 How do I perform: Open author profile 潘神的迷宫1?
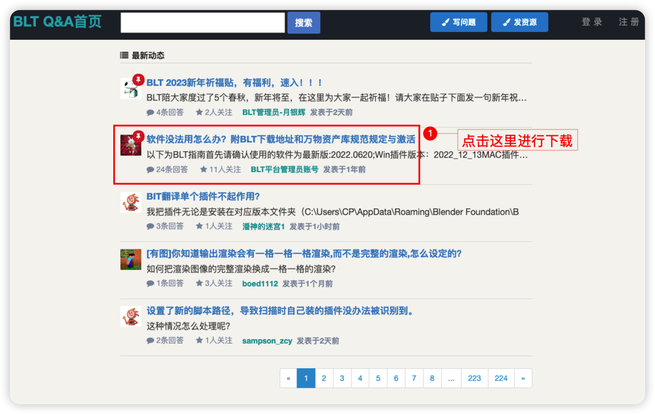[x=263, y=227]
